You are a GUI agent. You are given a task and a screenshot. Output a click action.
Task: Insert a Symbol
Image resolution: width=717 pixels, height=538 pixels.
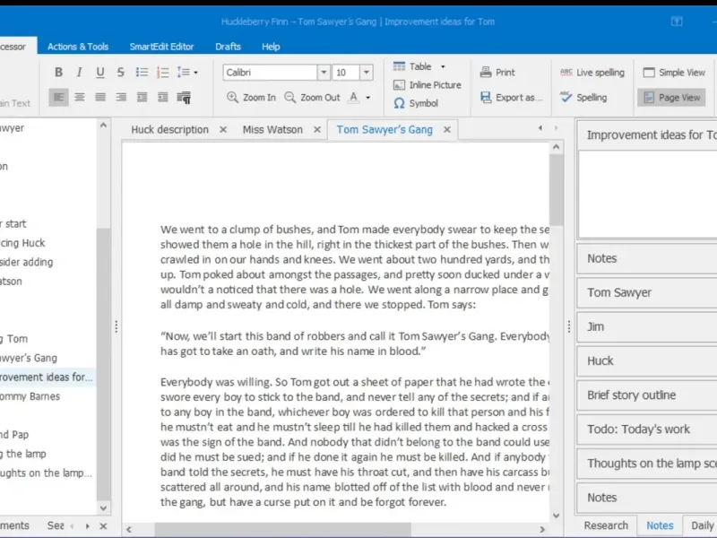pyautogui.click(x=416, y=103)
